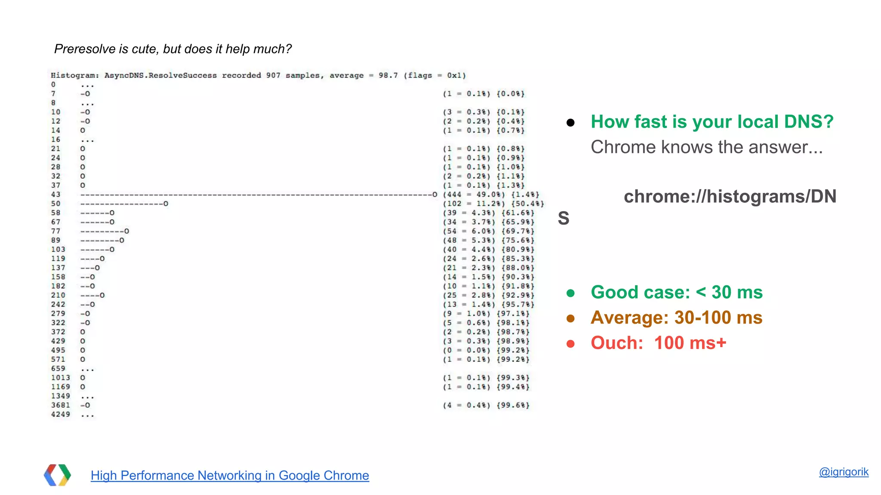The width and height of the screenshot is (881, 495).
Task: Click the orange bullet beside Average
Action: (x=570, y=318)
